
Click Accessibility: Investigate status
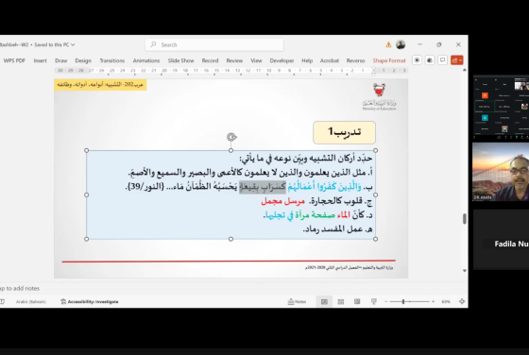point(90,302)
